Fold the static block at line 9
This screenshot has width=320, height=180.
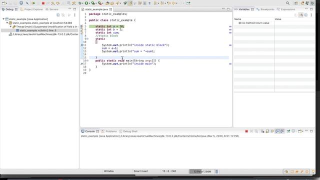coord(88,39)
